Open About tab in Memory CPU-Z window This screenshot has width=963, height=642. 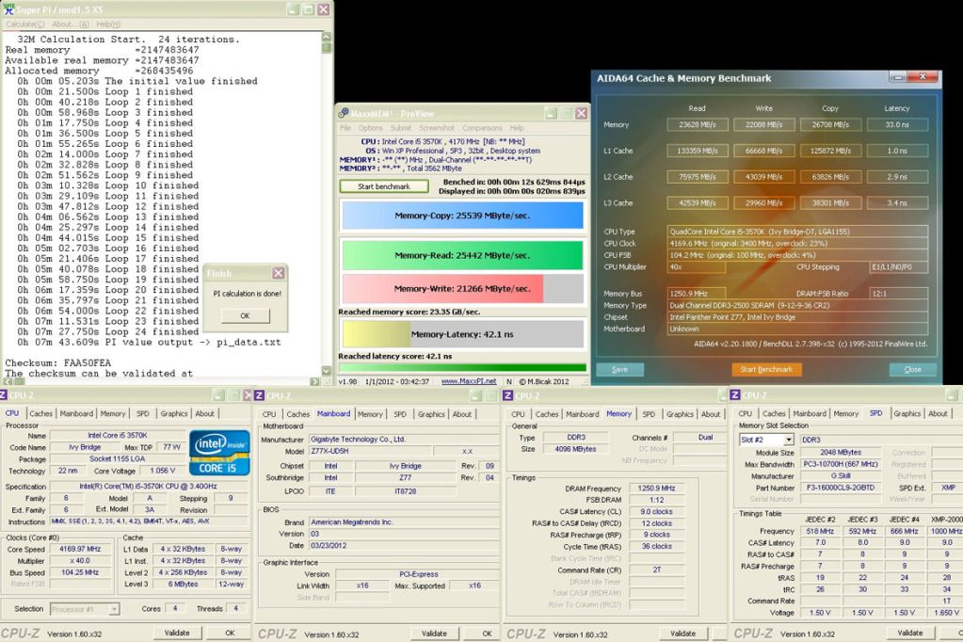(x=711, y=414)
